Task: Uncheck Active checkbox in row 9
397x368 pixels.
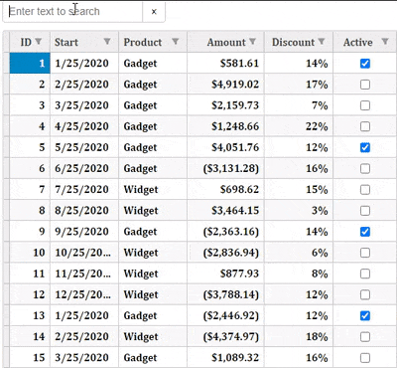Action: 365,232
